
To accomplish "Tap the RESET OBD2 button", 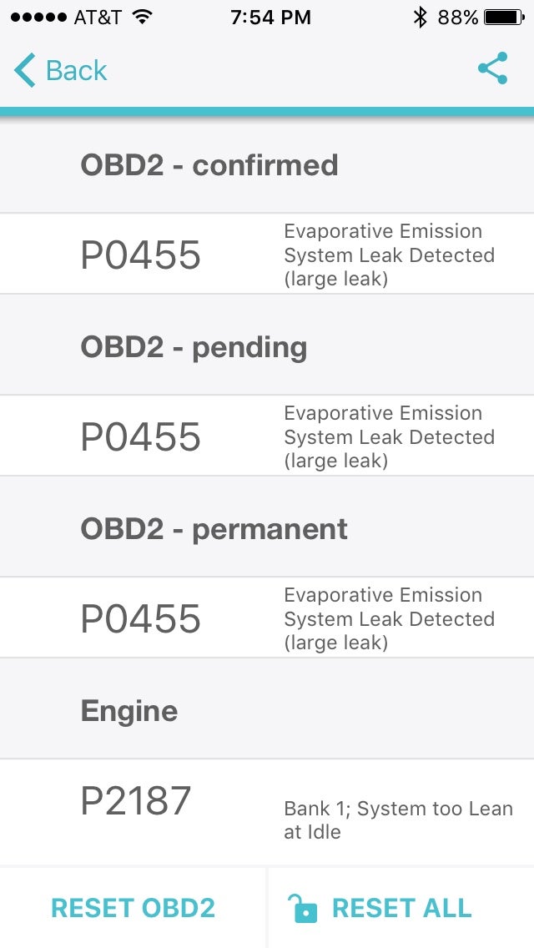I will [x=133, y=908].
